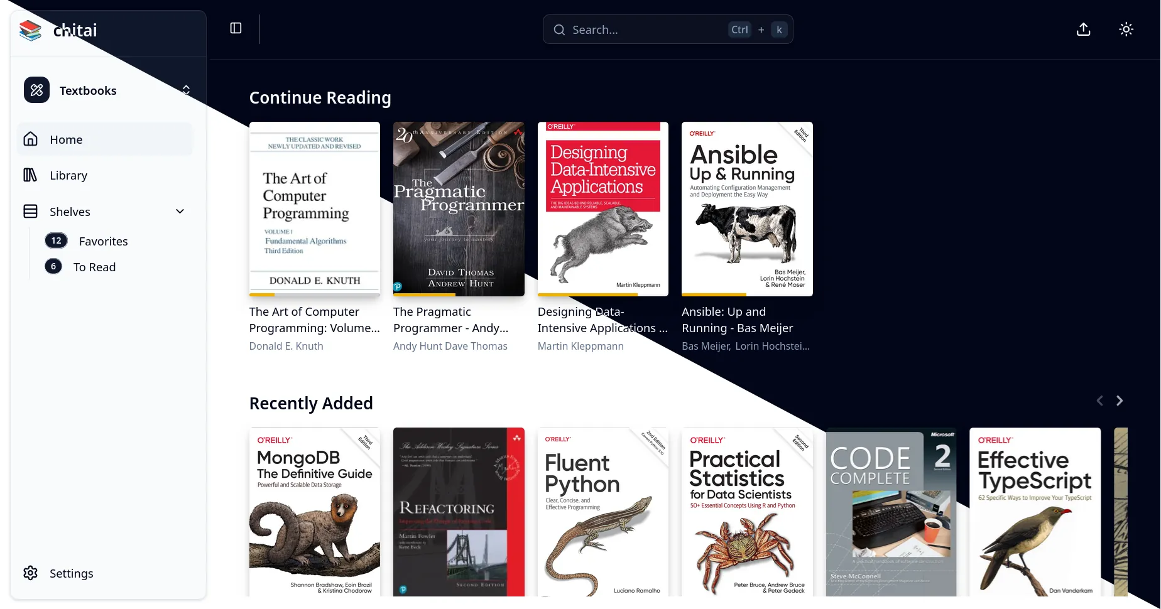Open the Effective TypeScript cover
This screenshot has height=609, width=1161.
point(1035,512)
